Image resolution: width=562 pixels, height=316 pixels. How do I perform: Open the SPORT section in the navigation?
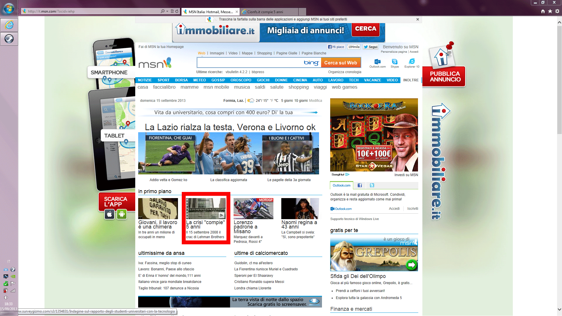click(163, 80)
